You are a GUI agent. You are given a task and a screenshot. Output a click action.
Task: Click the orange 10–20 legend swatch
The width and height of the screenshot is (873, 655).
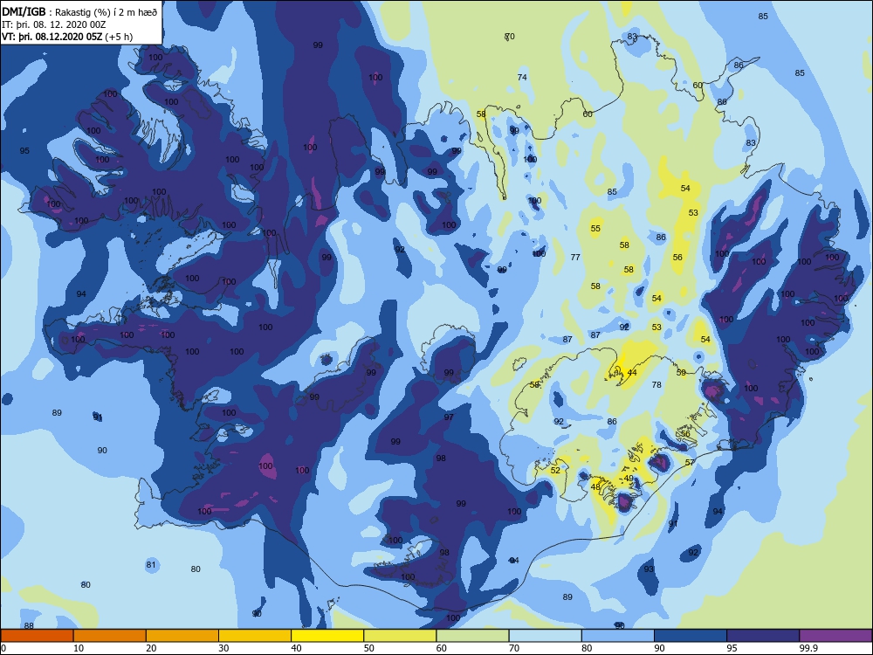tap(110, 636)
